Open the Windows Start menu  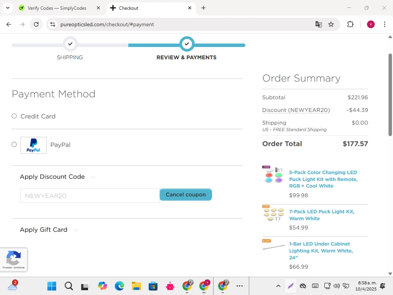tap(52, 286)
